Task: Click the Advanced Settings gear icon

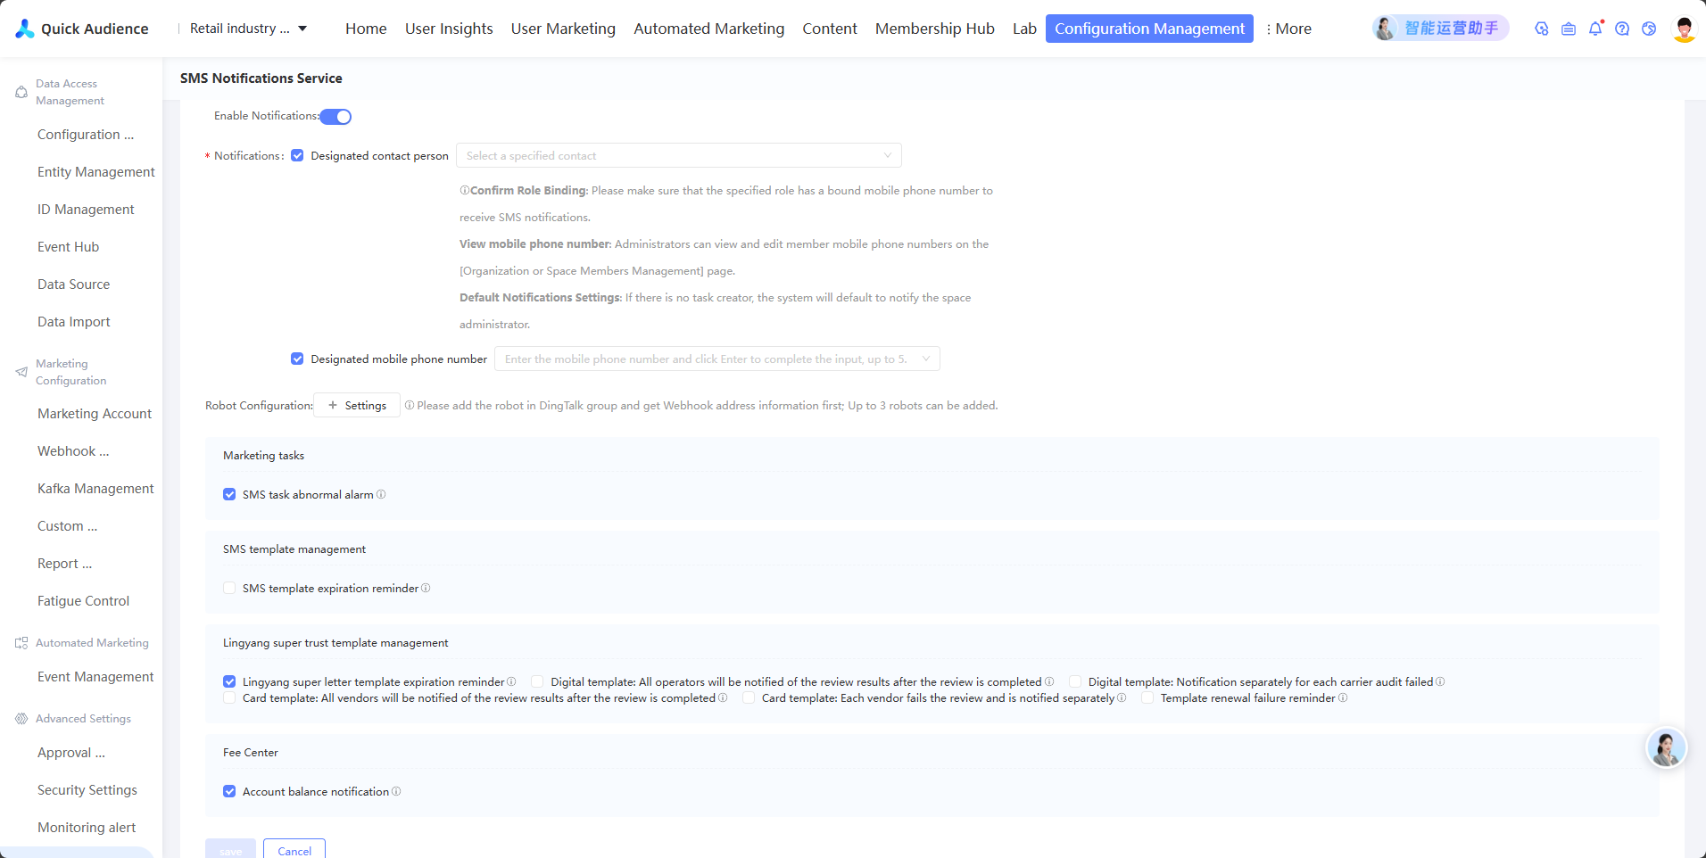Action: (21, 719)
